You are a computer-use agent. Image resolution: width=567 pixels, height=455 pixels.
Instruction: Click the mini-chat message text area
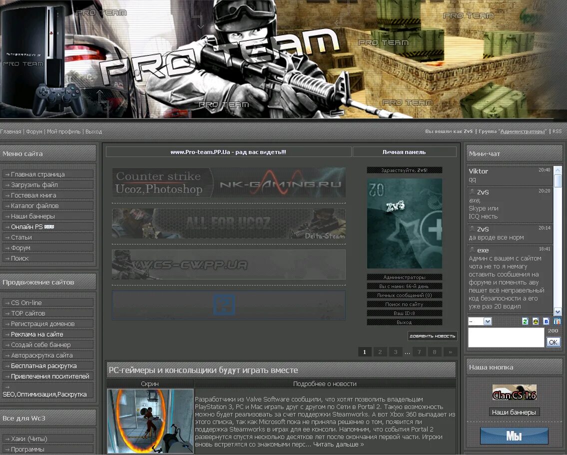pyautogui.click(x=506, y=337)
